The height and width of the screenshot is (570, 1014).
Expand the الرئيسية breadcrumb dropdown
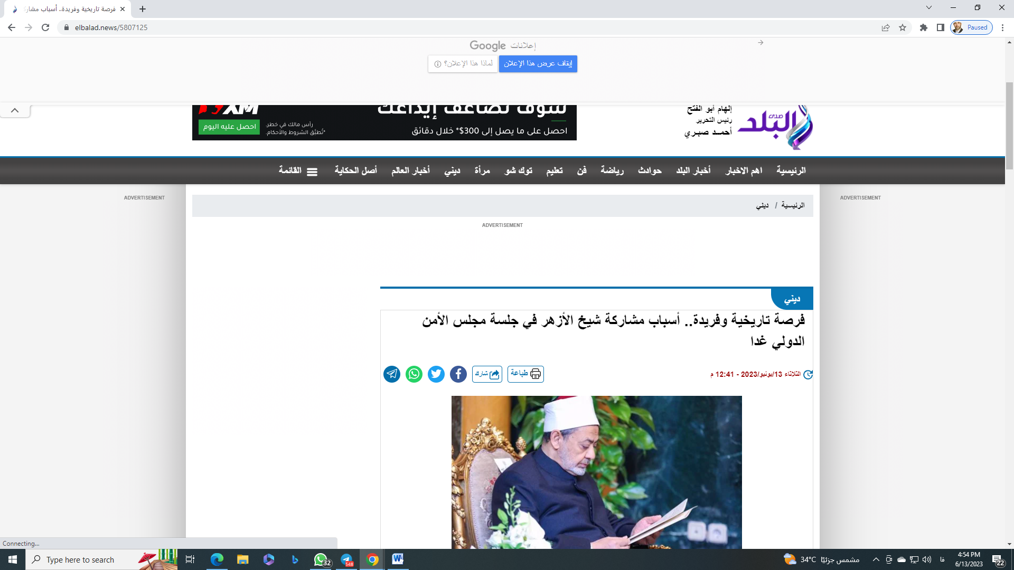point(793,205)
